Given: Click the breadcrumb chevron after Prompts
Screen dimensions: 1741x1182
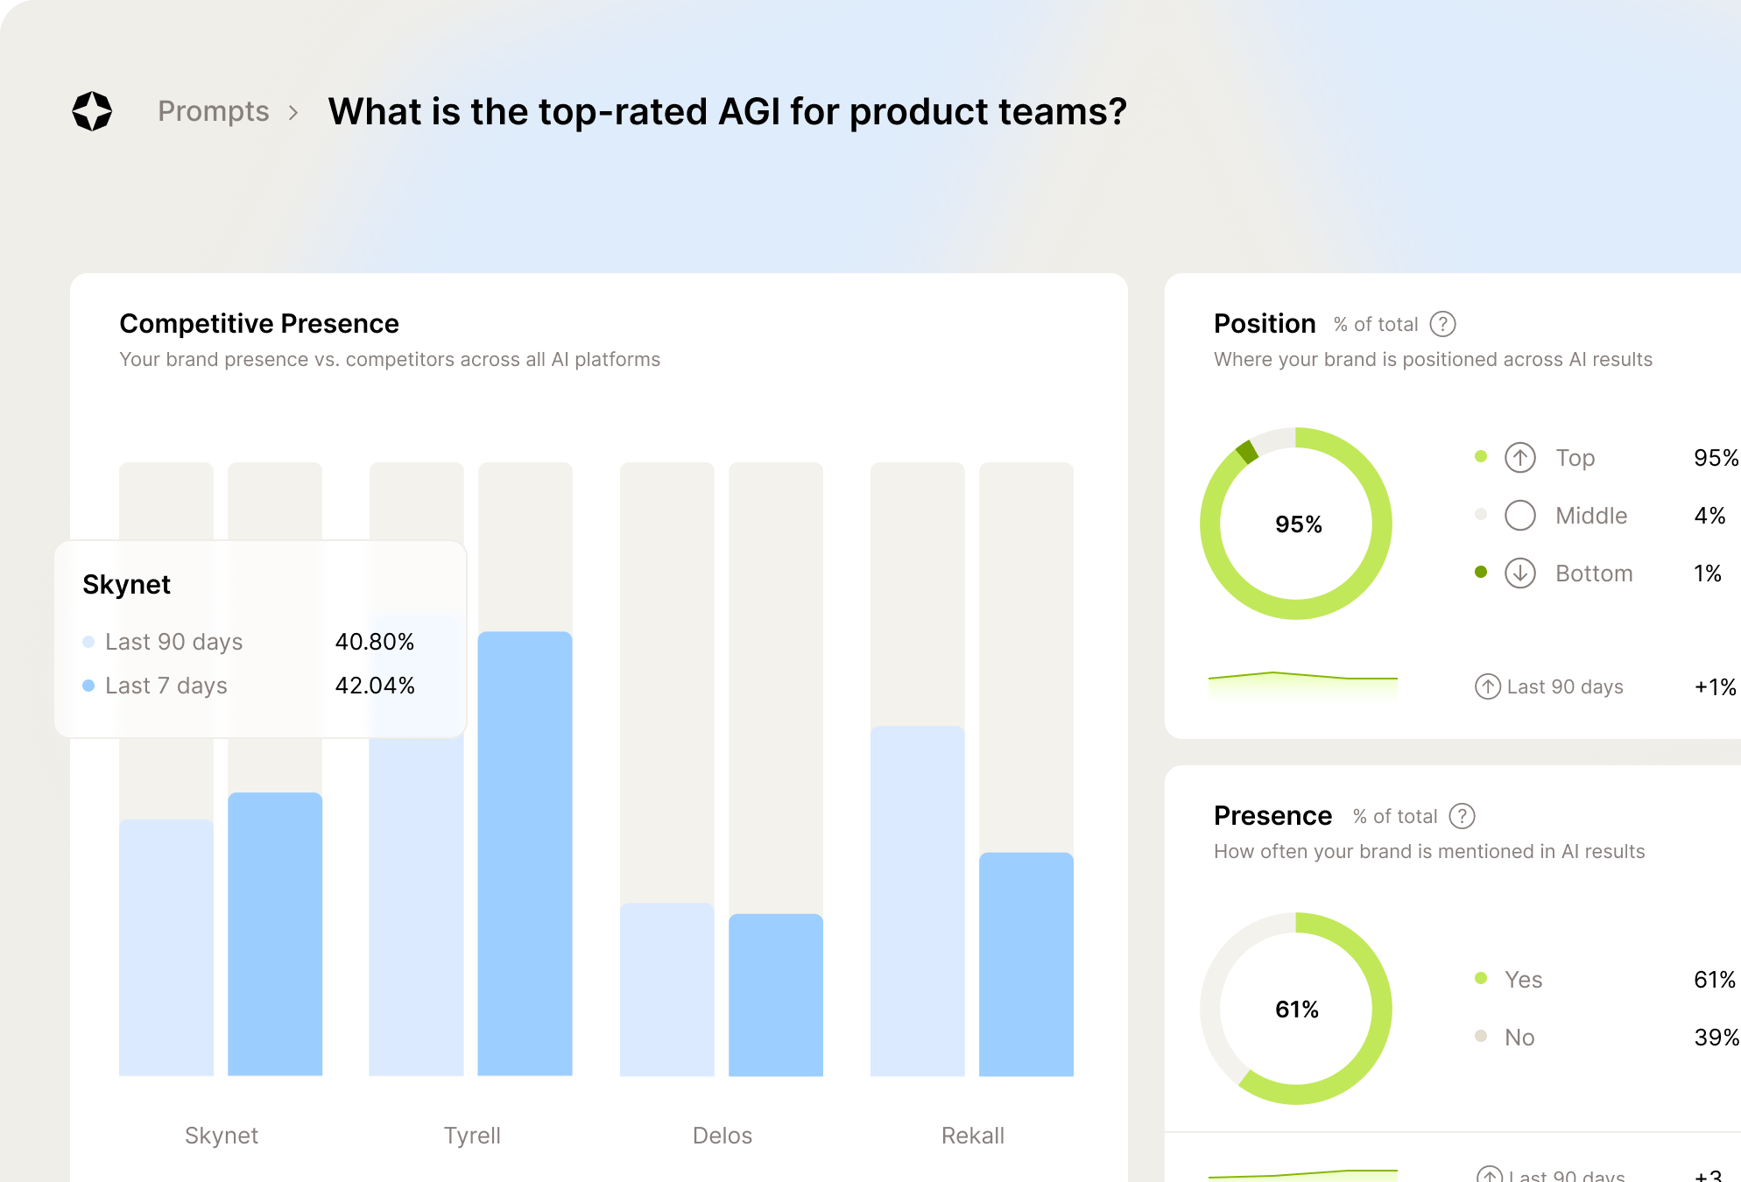Looking at the screenshot, I should pos(297,112).
